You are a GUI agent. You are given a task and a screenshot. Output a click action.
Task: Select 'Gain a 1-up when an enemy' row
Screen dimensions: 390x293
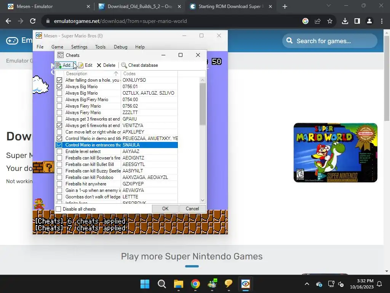117,190
